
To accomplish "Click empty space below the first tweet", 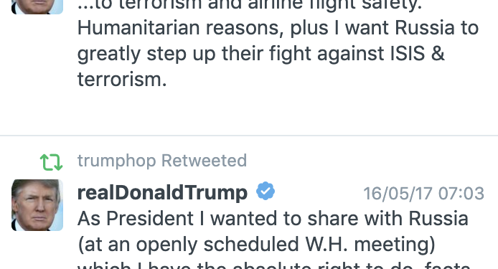I will (x=249, y=111).
